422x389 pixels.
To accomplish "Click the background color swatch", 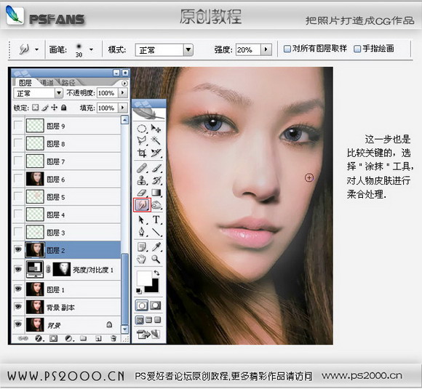I will [154, 289].
